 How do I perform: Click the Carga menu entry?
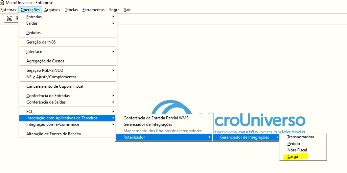pyautogui.click(x=303, y=157)
